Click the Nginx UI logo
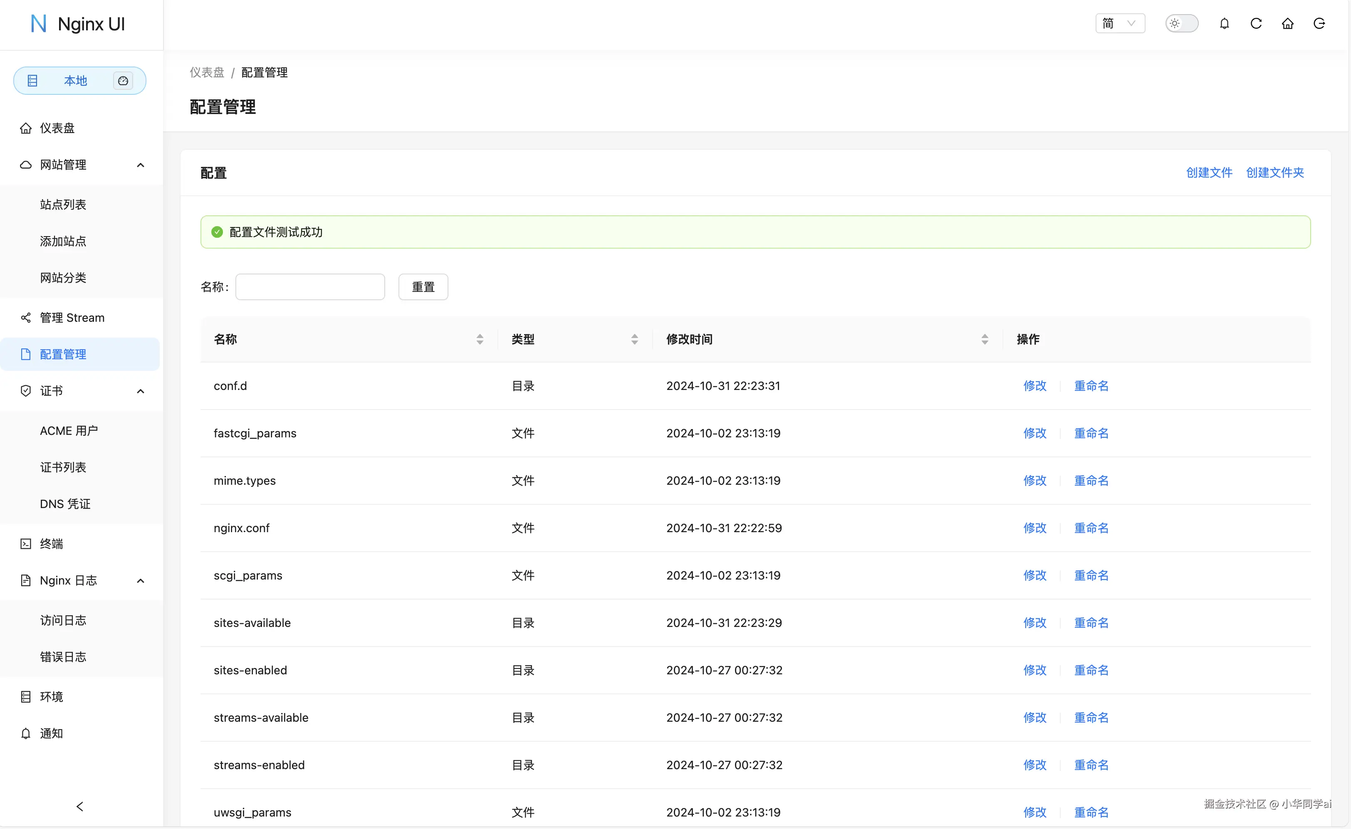 click(78, 24)
